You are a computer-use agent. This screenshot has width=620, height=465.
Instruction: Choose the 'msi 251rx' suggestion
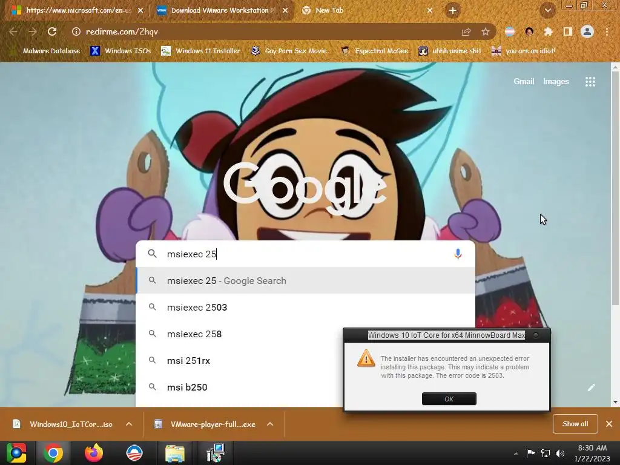239,361
